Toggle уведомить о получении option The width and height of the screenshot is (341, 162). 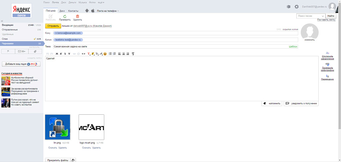point(301,103)
